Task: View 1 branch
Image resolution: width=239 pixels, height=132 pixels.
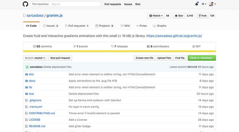Action: click(81, 46)
